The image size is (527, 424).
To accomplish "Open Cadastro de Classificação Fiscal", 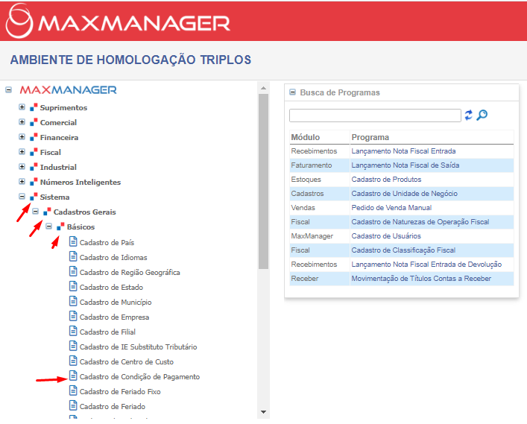I will point(403,250).
